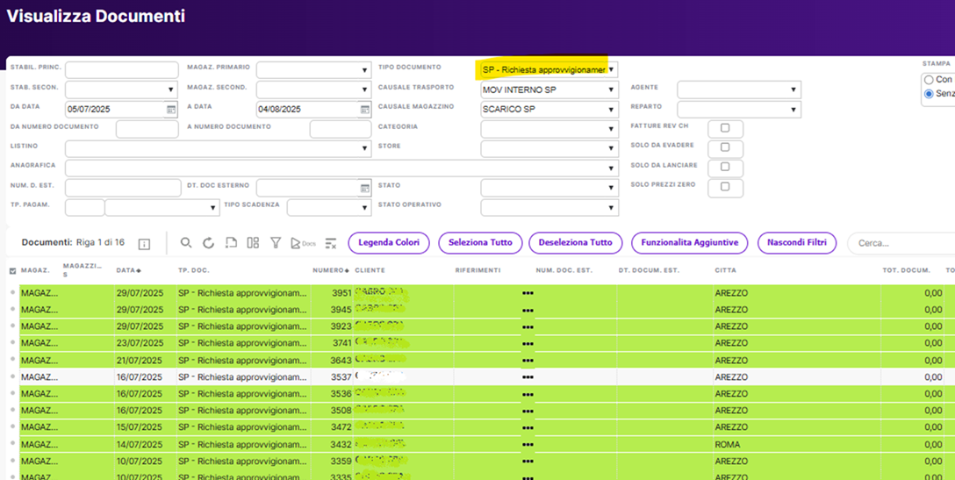The image size is (955, 480).
Task: Enable the Fatture Rev CH checkbox
Action: click(725, 128)
